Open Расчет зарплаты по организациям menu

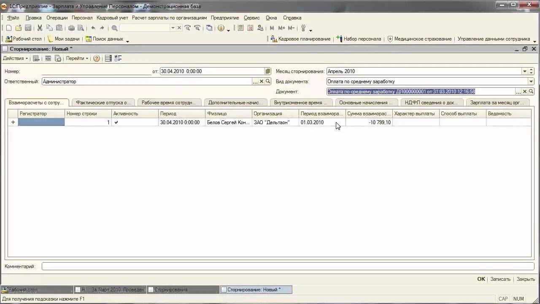pyautogui.click(x=169, y=18)
